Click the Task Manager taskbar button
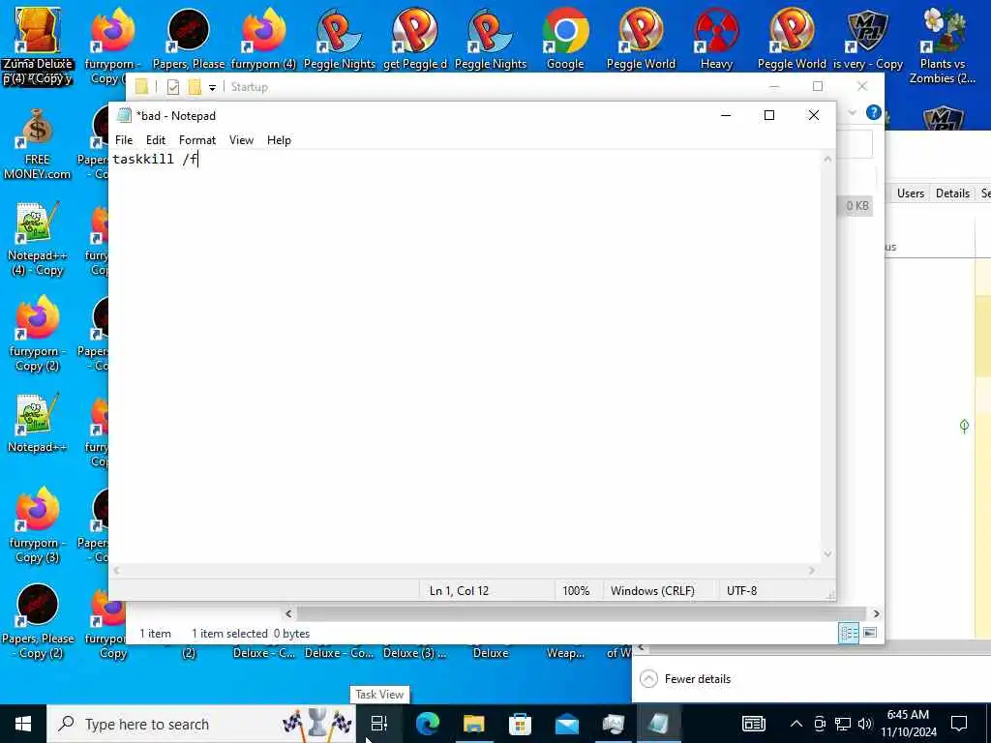 pos(613,724)
